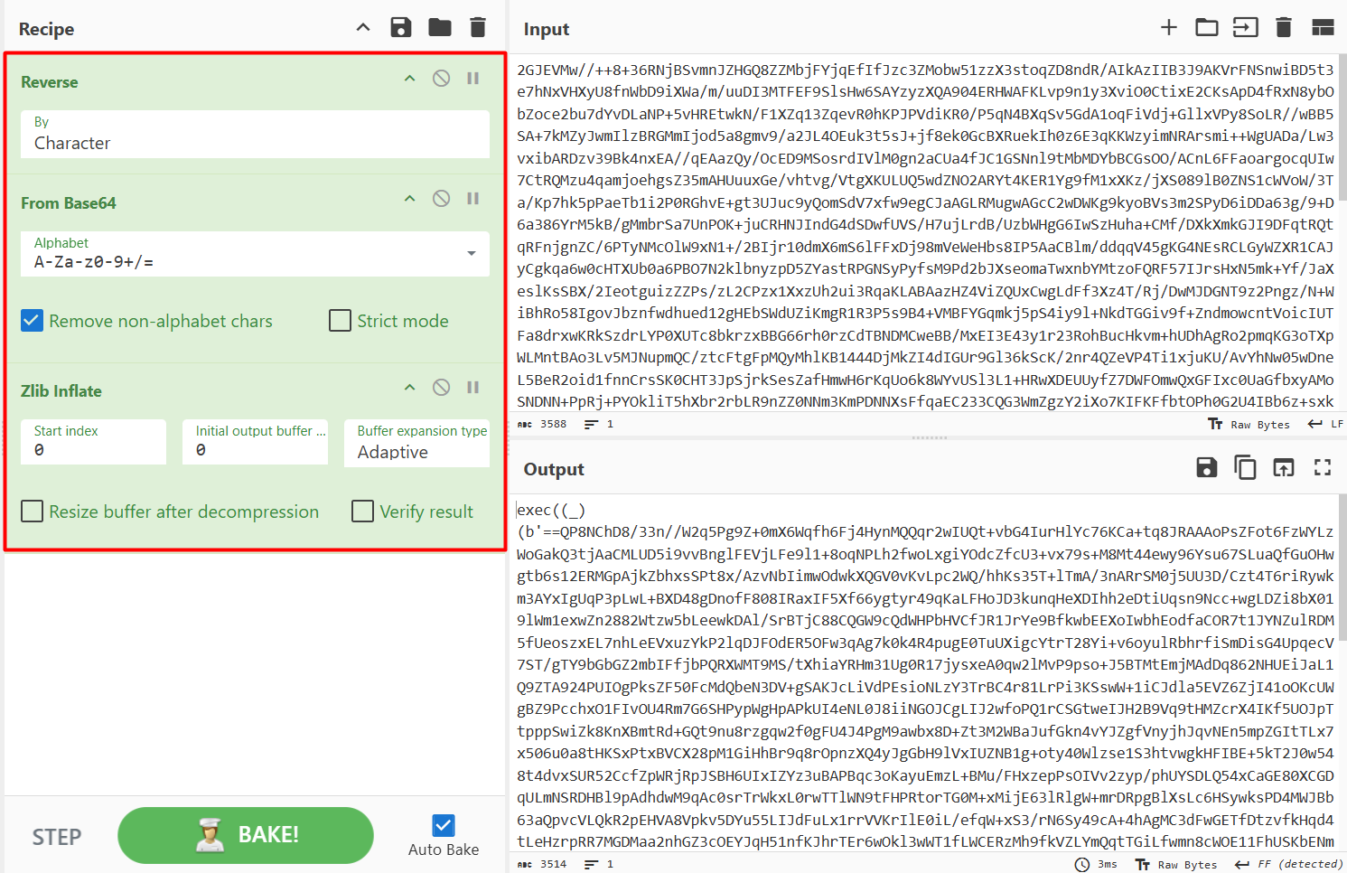The height and width of the screenshot is (873, 1347).
Task: Open Buffer expansion type dropdown
Action: 416,443
